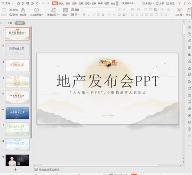Image resolution: width=192 pixels, height=175 pixels.
Task: Open the sync status (未同步) dropdown
Action: click(x=148, y=3)
